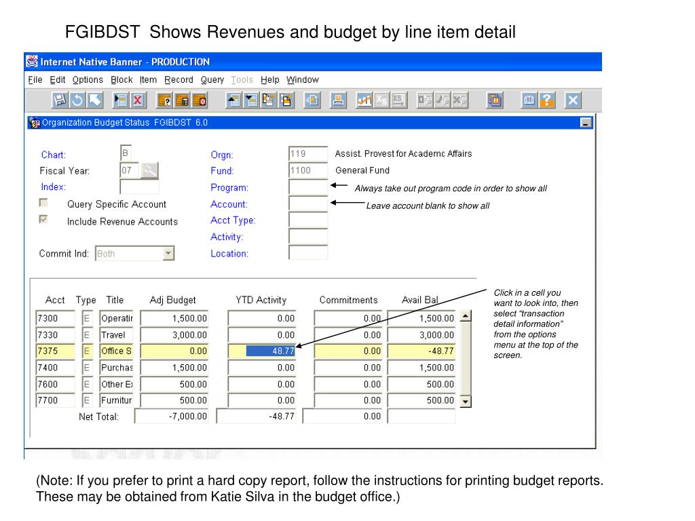Toggle Include Revenue Accounts checkbox
Viewport: 695px width, 521px height.
click(43, 219)
